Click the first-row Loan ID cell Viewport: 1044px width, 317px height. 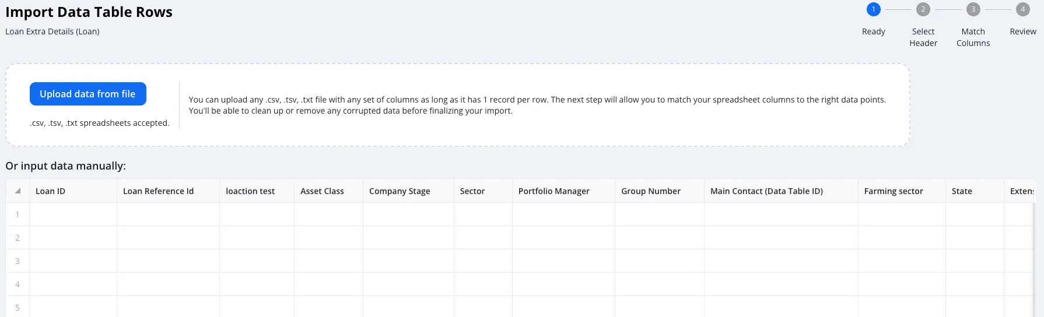coord(73,214)
